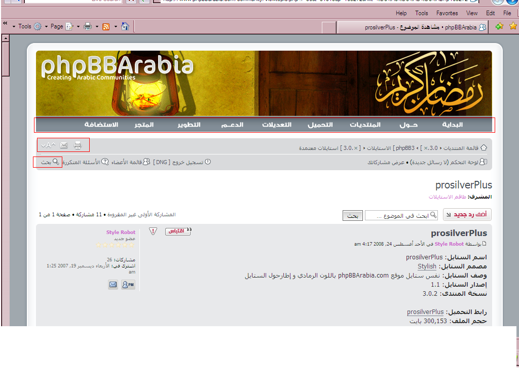Expand the dropdown arrow beside browser printer icon
The height and width of the screenshot is (389, 519).
click(78, 26)
